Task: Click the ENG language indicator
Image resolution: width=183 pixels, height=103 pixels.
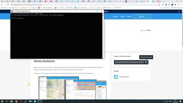Action: (x=170, y=101)
